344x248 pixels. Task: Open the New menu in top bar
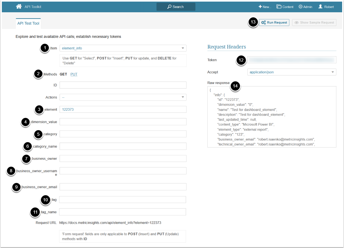[265, 7]
